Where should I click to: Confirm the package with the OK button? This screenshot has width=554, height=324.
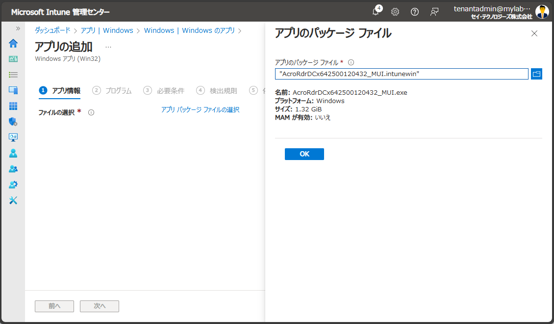304,154
